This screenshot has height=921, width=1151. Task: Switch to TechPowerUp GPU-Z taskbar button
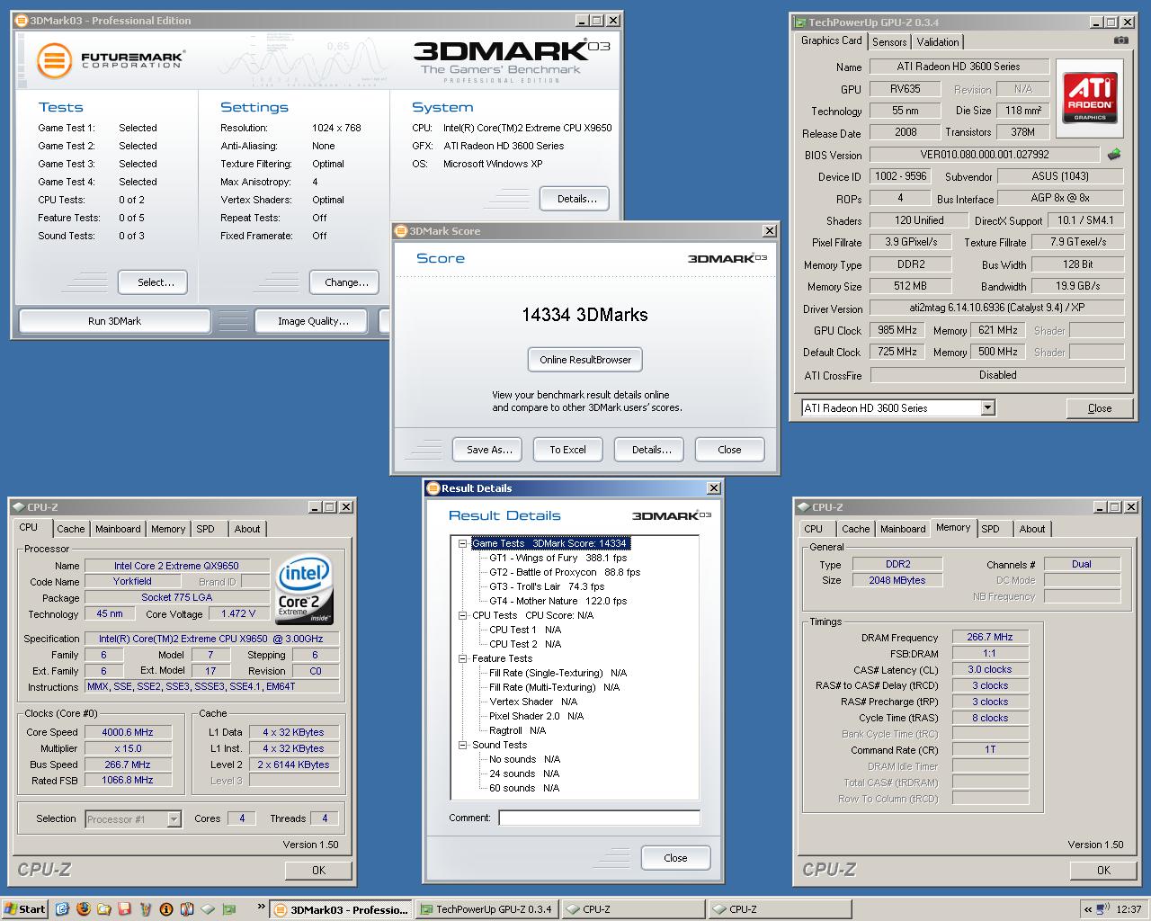[x=487, y=909]
